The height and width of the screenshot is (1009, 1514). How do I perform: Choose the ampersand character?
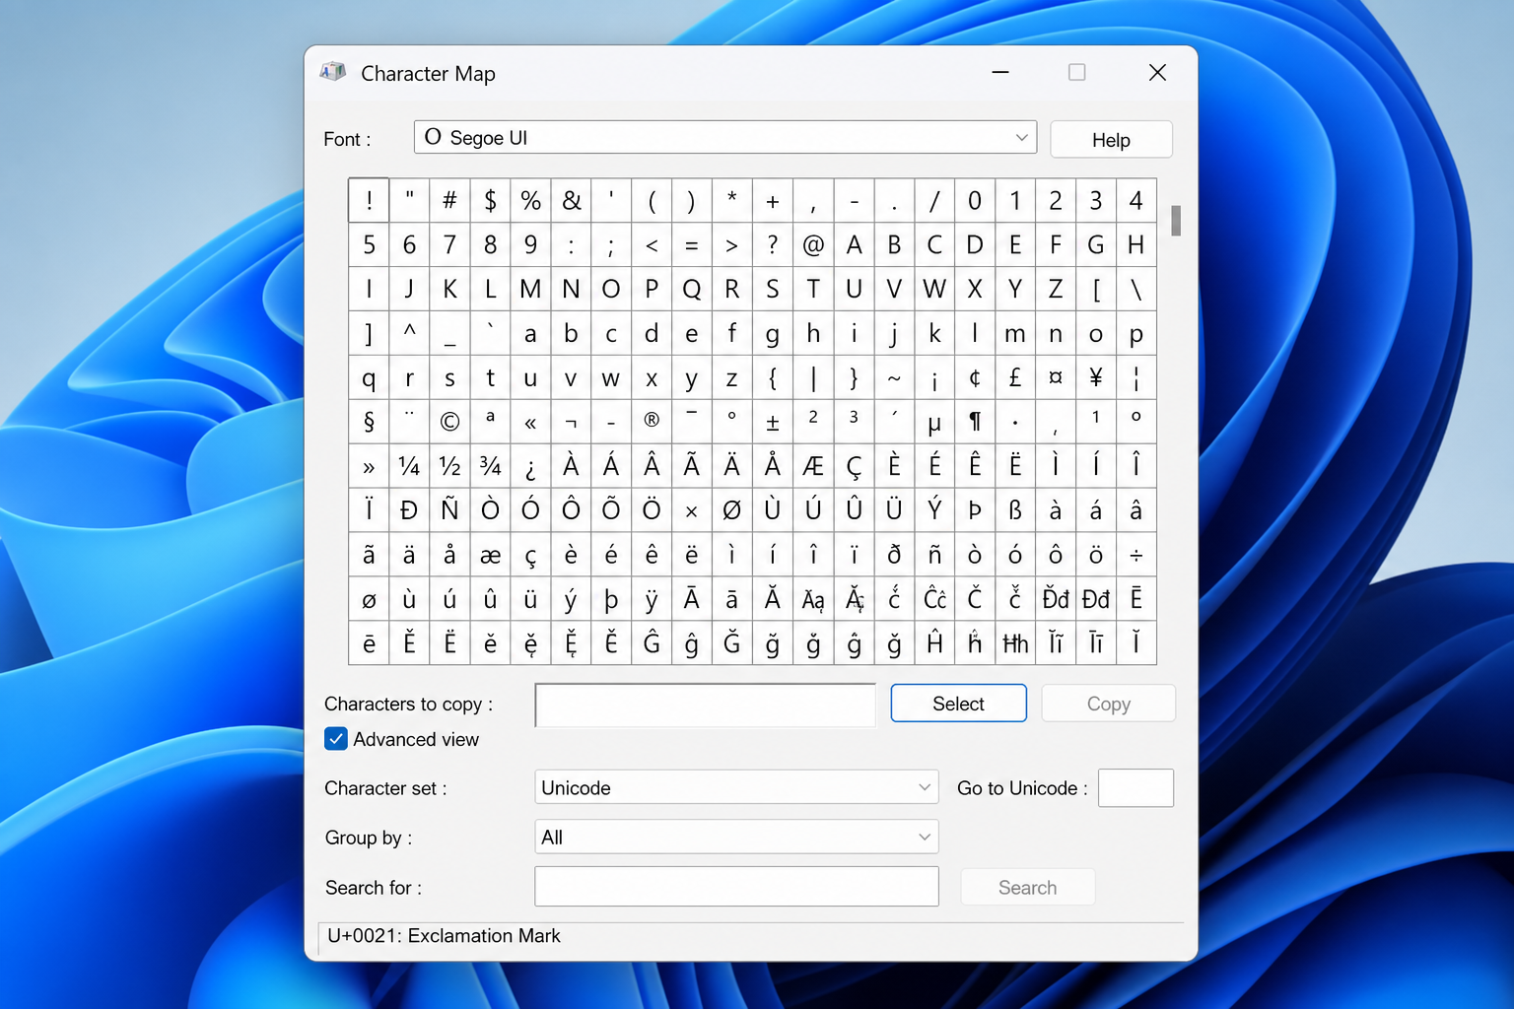coord(571,201)
